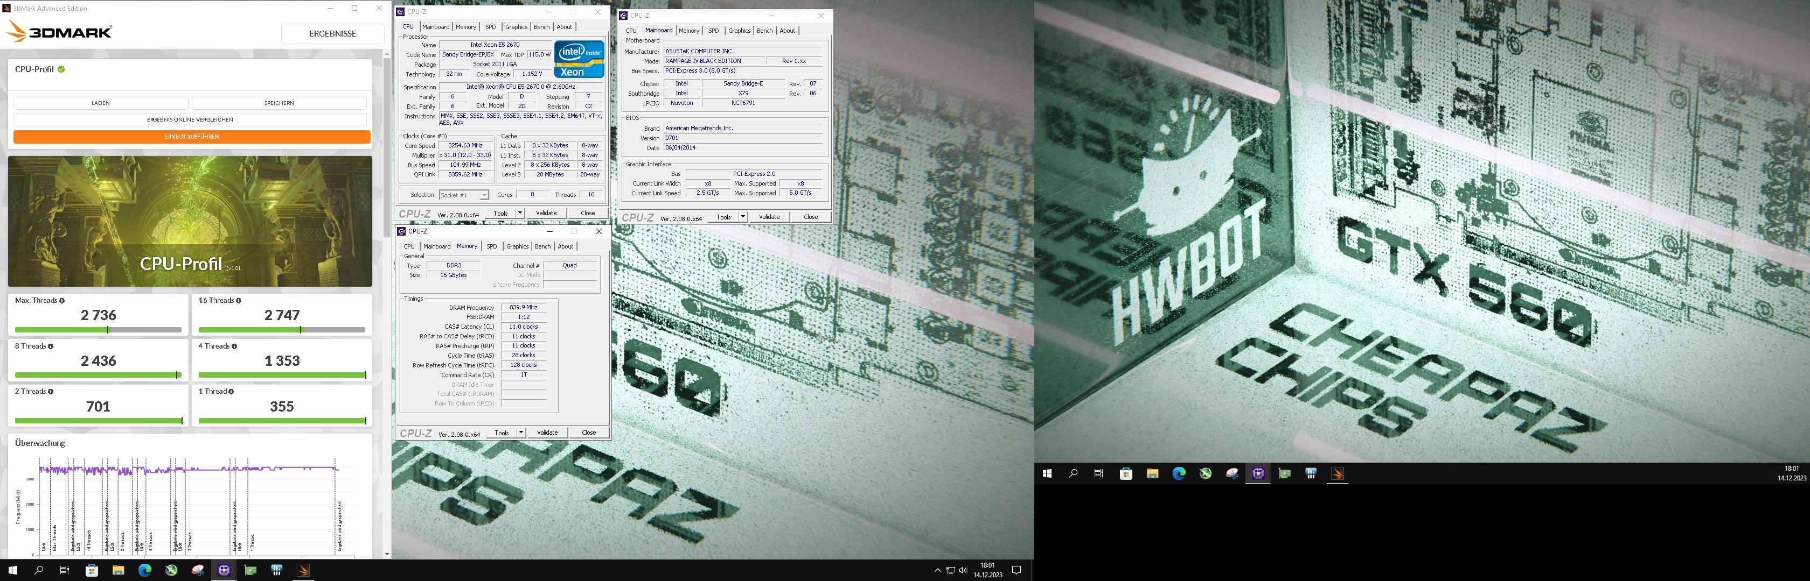Image resolution: width=1810 pixels, height=581 pixels.
Task: Click the 3DMark logo in the header
Action: pyautogui.click(x=59, y=32)
